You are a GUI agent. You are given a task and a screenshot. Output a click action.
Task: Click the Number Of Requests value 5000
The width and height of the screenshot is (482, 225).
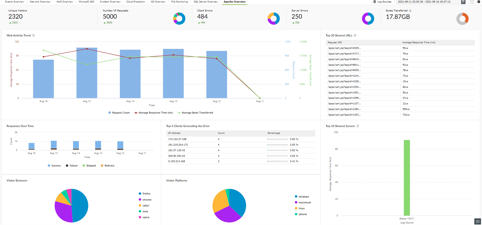(x=110, y=17)
